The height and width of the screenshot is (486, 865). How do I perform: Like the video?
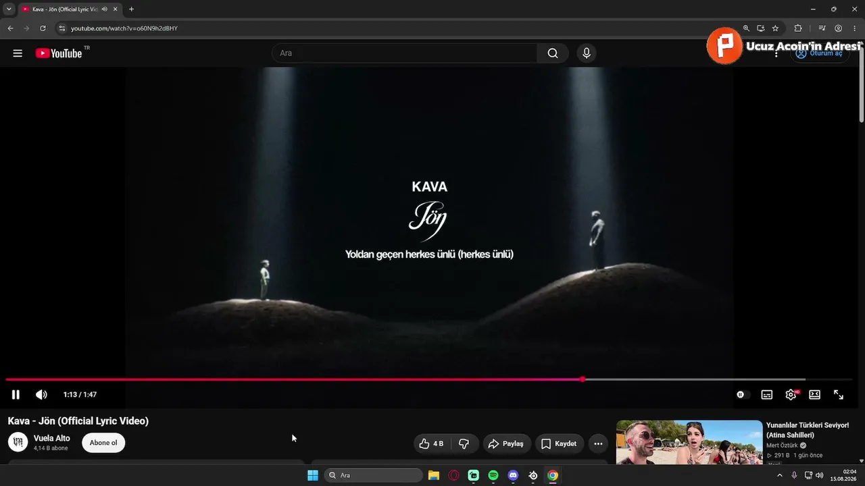point(431,443)
